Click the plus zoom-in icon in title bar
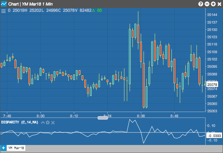Screen dimensions: 223x153 [213, 4]
